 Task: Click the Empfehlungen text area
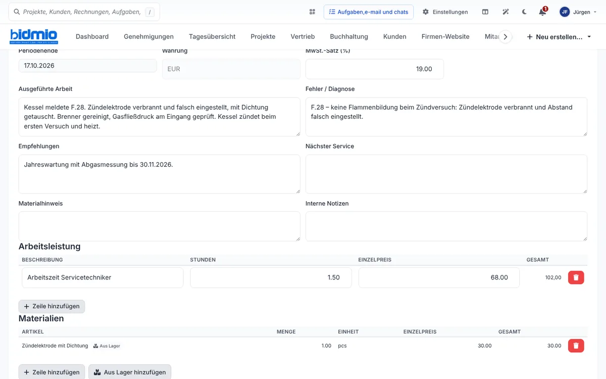pyautogui.click(x=160, y=174)
